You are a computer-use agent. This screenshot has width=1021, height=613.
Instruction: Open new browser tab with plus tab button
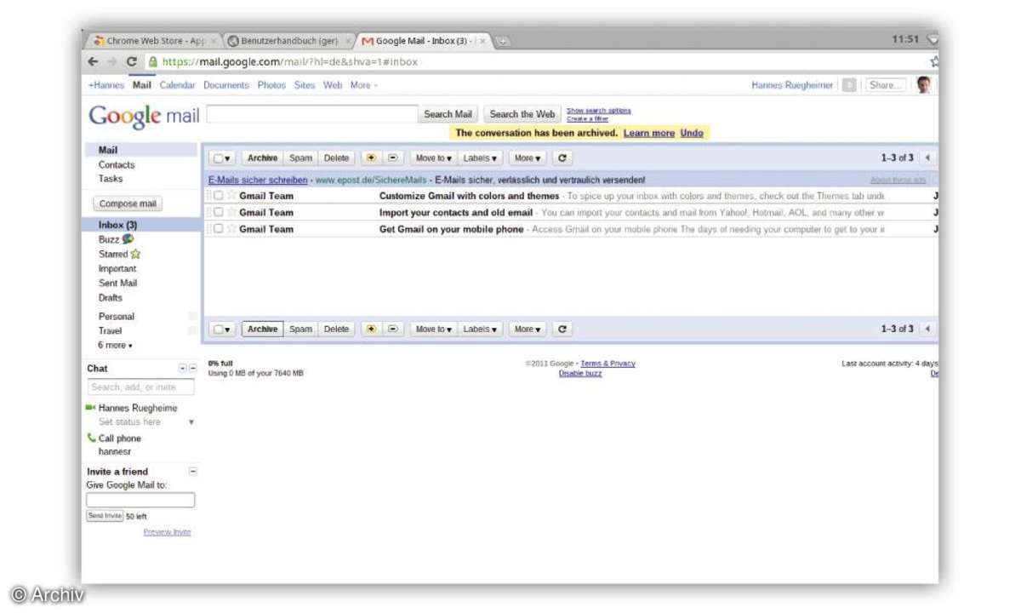coord(503,41)
